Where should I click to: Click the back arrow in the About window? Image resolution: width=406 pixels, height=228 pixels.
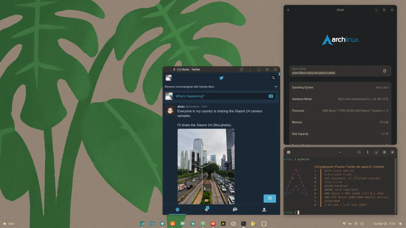pos(288,10)
